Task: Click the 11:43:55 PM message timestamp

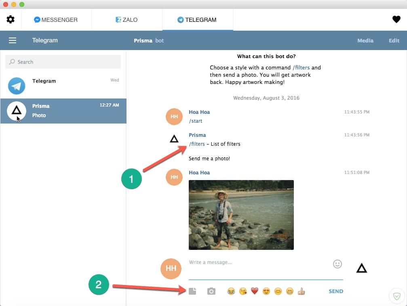Action: (356, 112)
